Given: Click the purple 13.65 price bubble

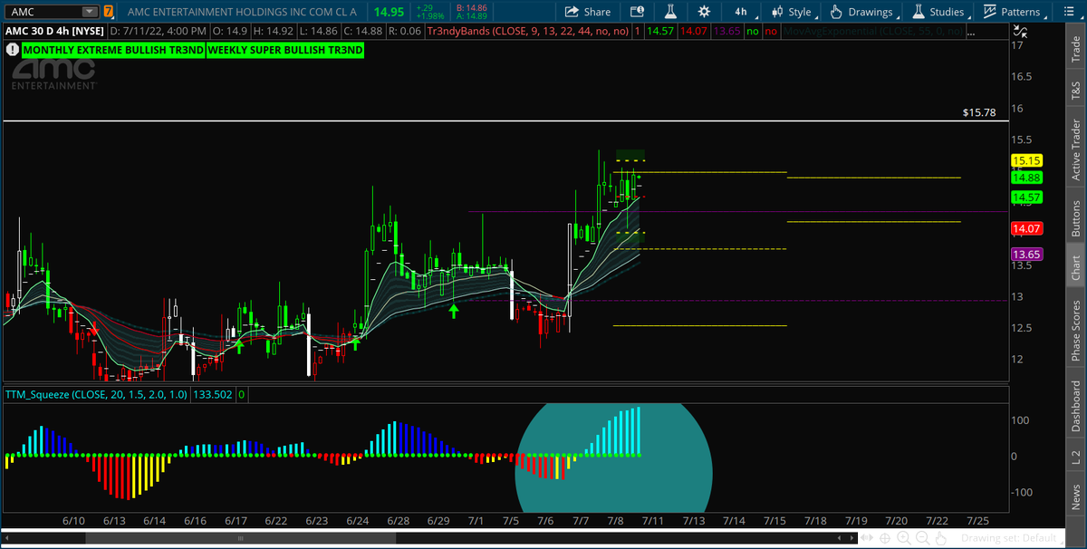Looking at the screenshot, I should point(1025,255).
